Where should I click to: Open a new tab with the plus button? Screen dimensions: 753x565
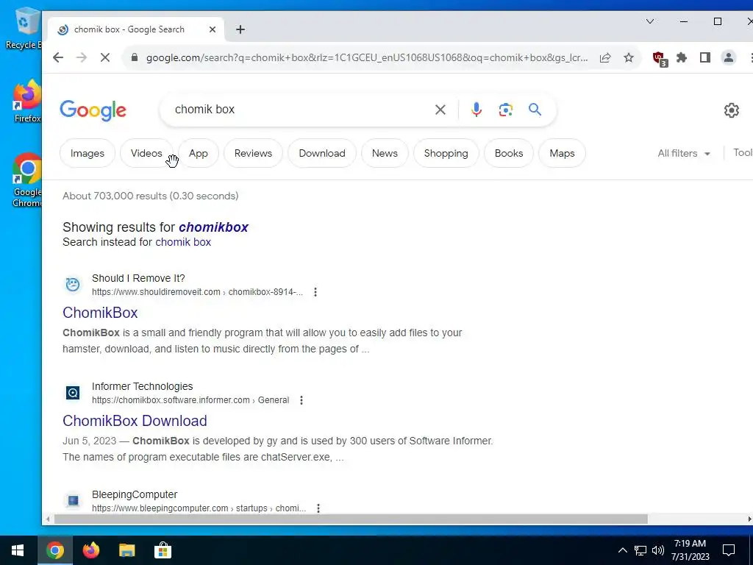click(x=240, y=29)
